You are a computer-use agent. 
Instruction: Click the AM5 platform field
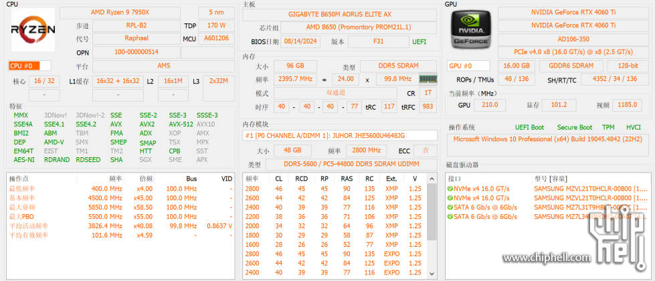[x=163, y=66]
